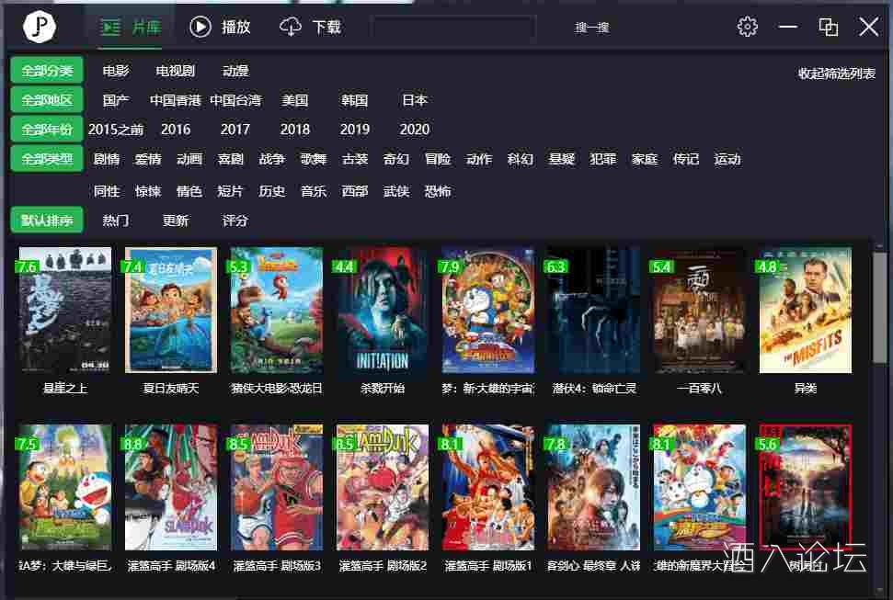Sort results by 更新
Image resolution: width=893 pixels, height=600 pixels.
tap(176, 221)
